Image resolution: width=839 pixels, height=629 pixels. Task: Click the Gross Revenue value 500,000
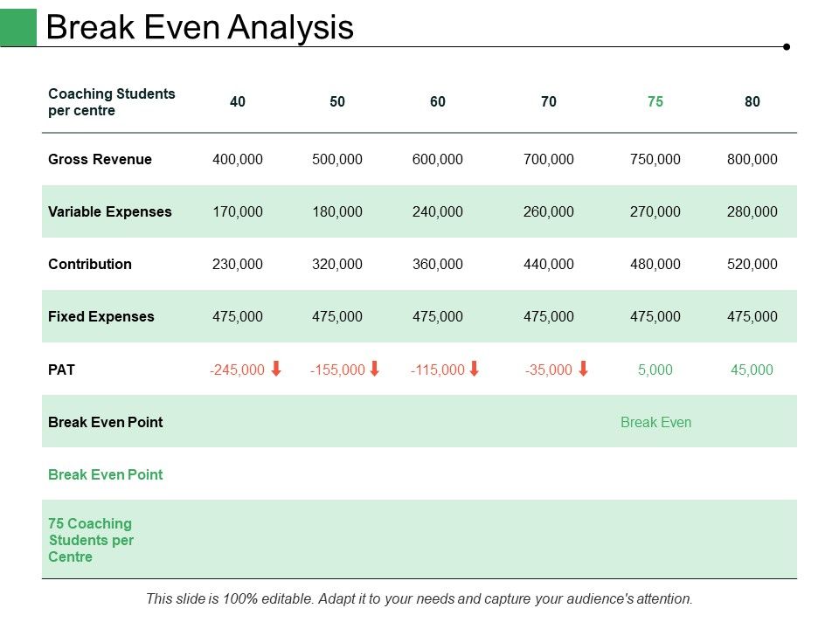pos(337,159)
